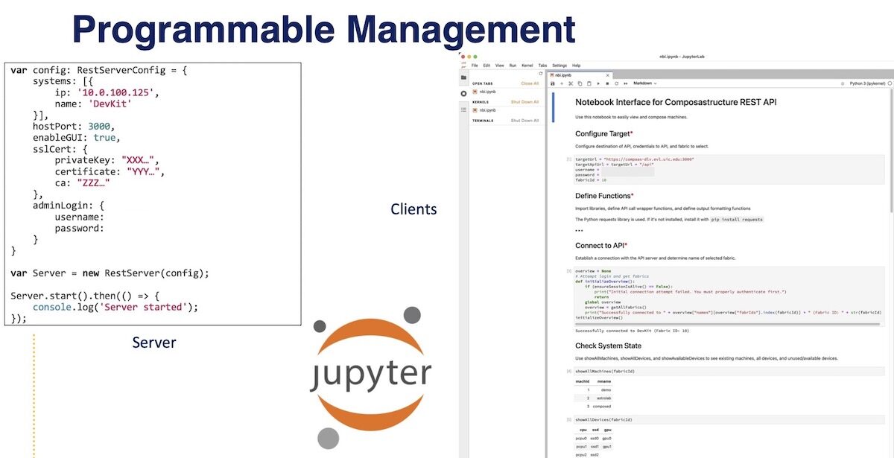The height and width of the screenshot is (458, 894).
Task: Interrupt the kernel with stop icon
Action: (607, 83)
